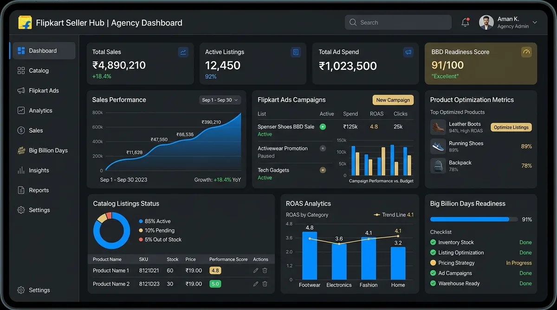Toggle Listing Optimization checklist checkmark
Viewport: 557px width, 310px height.
433,253
